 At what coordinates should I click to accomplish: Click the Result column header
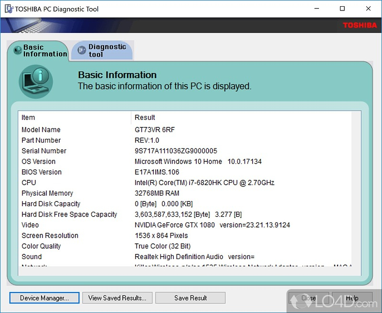(145, 117)
